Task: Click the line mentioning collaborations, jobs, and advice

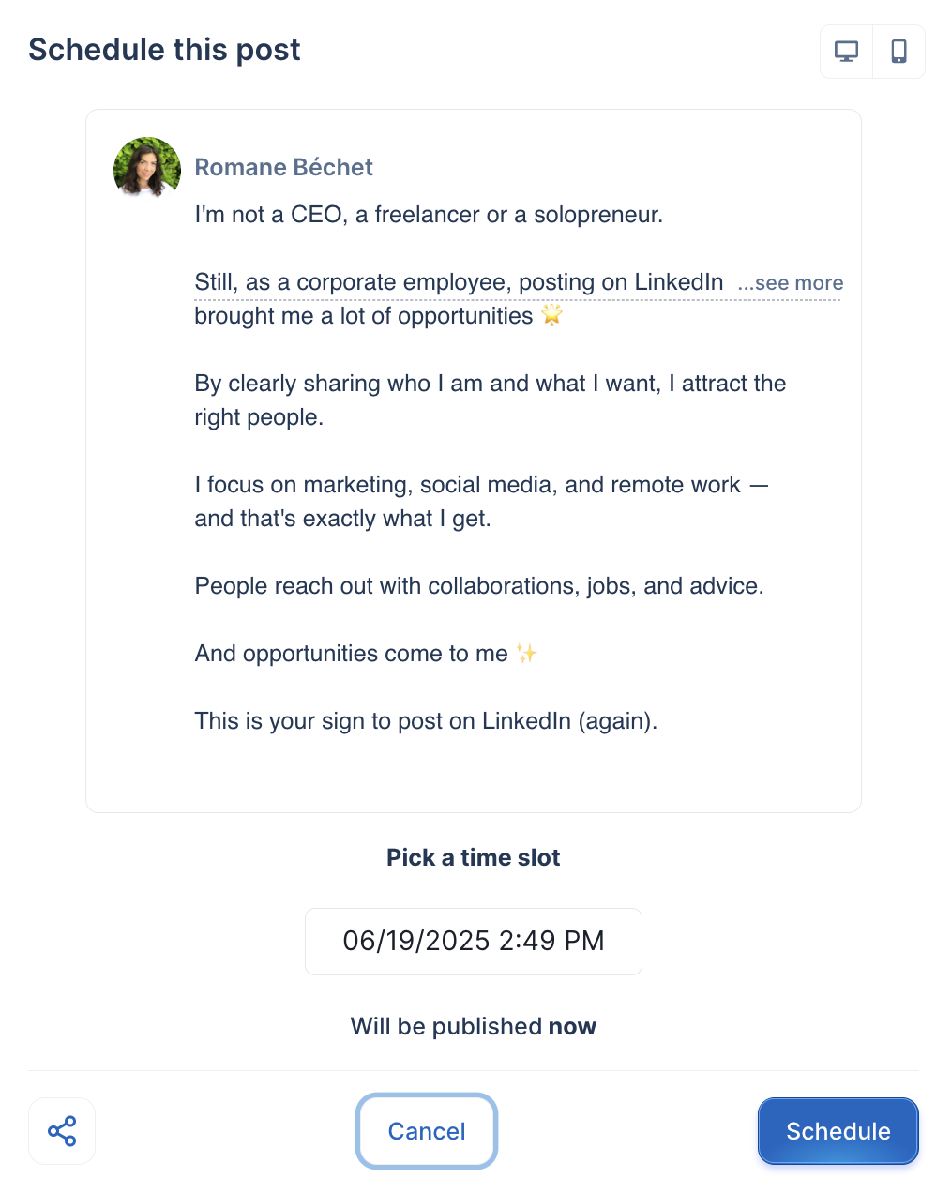Action: [x=479, y=586]
